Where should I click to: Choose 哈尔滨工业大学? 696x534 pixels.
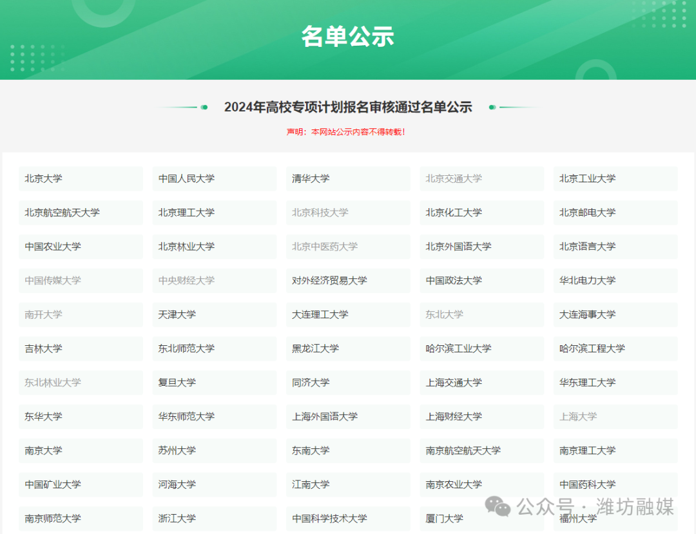tap(481, 348)
